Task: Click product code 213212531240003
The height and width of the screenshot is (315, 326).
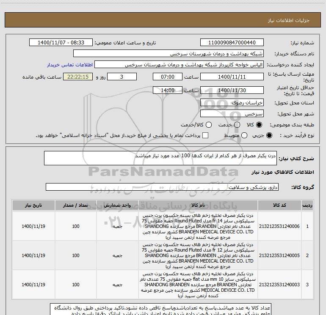Action: tap(279, 285)
